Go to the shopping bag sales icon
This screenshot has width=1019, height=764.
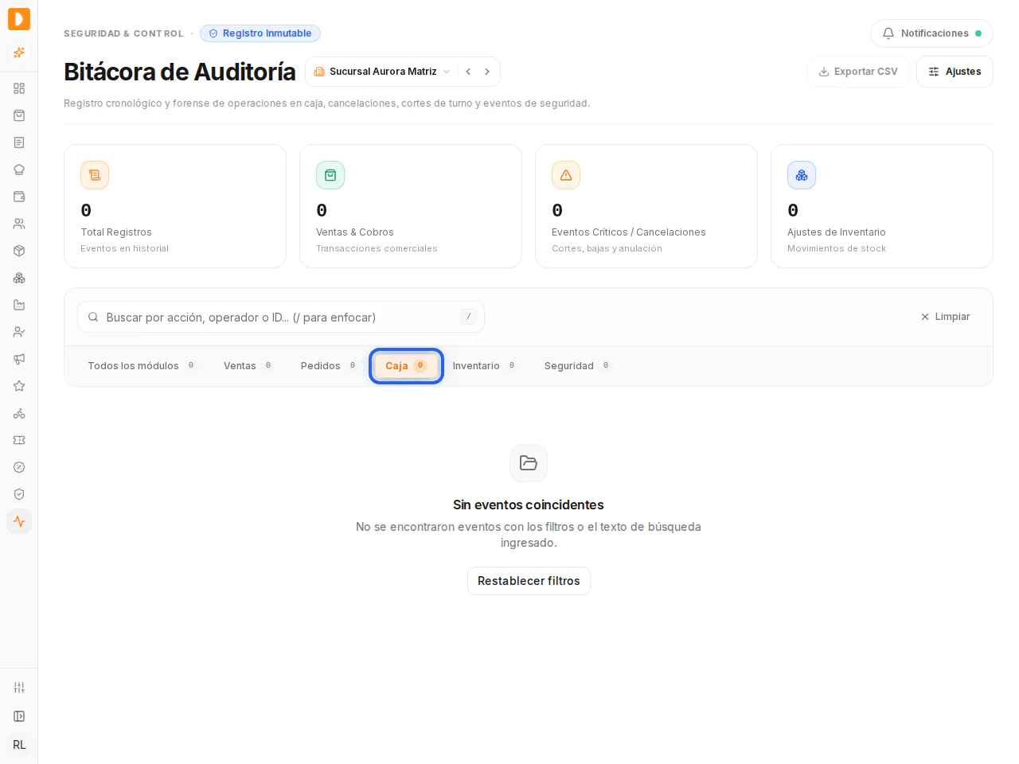point(19,115)
